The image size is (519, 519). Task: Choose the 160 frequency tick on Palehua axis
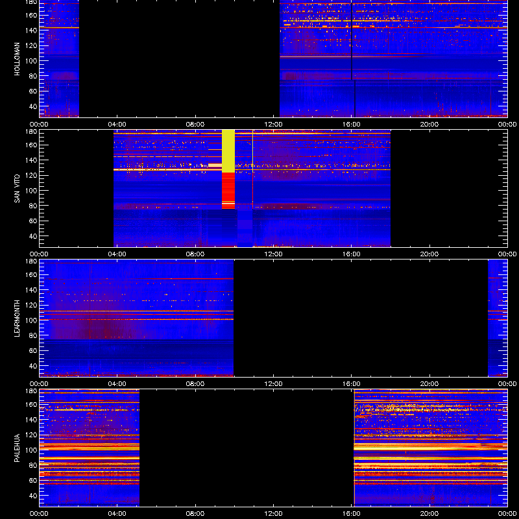32,404
